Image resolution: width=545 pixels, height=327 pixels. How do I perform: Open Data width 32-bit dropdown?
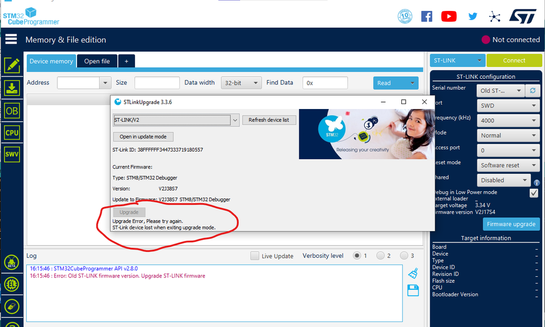[x=241, y=83]
